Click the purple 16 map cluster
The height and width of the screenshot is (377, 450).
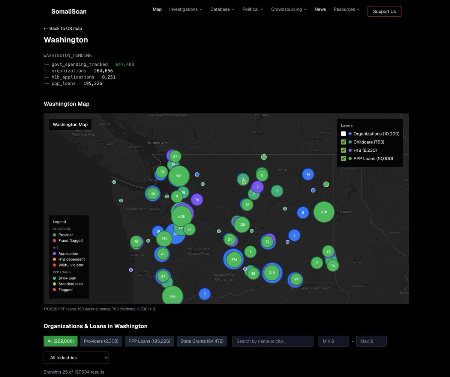tap(197, 199)
